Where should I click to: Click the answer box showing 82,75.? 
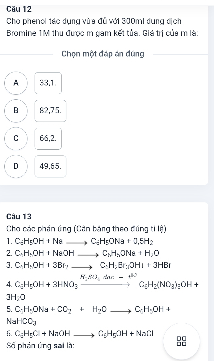[x=50, y=111]
